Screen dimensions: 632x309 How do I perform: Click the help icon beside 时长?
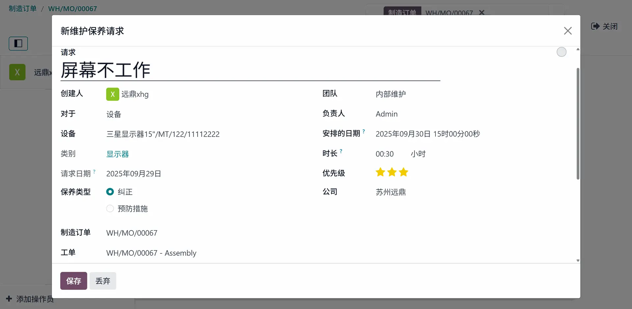click(x=341, y=151)
